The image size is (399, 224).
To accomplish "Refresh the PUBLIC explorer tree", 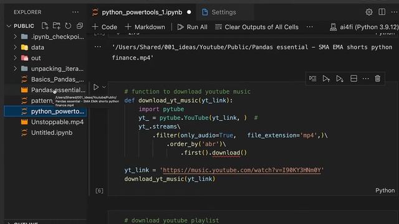I will (68, 26).
